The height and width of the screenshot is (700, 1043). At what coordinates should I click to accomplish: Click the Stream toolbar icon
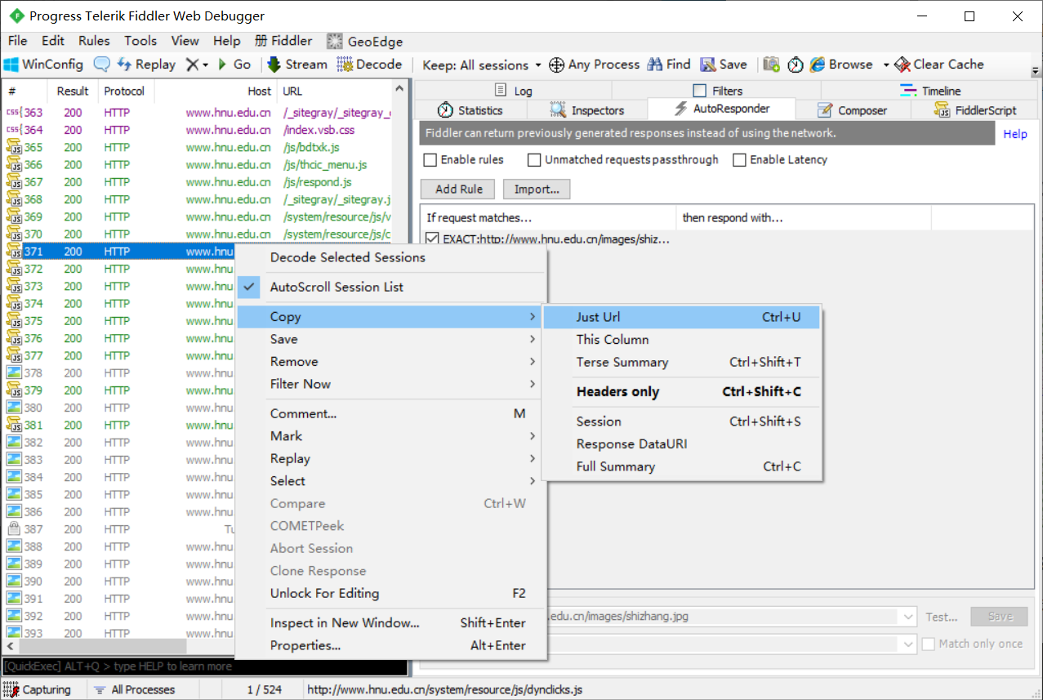(x=296, y=65)
